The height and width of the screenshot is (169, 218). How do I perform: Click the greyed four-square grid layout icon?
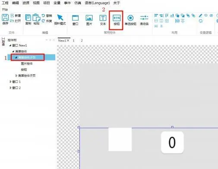[x=167, y=21]
